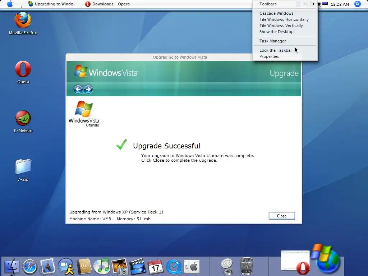The image size is (368, 276).
Task: Launch Safari compass dock icon
Action: click(x=30, y=267)
